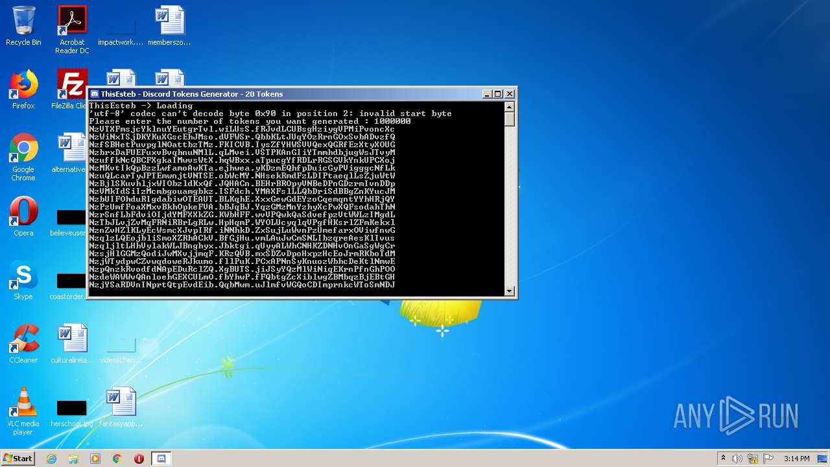Open Chrome from the taskbar
The height and width of the screenshot is (467, 830).
click(x=117, y=459)
